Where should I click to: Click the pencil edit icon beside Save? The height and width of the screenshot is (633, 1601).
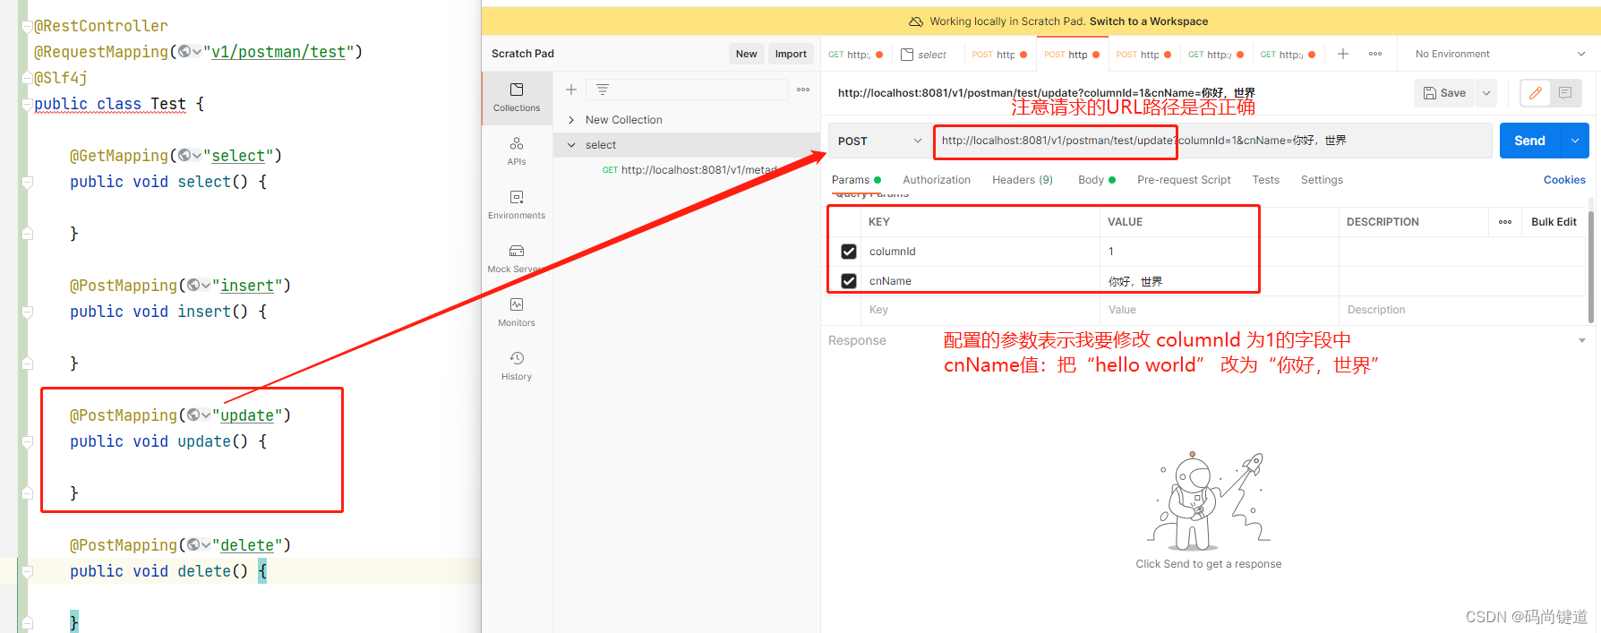[x=1536, y=93]
